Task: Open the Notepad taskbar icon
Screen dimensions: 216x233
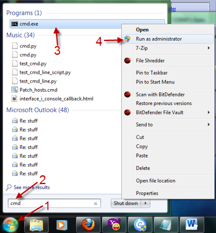Action: point(166,225)
